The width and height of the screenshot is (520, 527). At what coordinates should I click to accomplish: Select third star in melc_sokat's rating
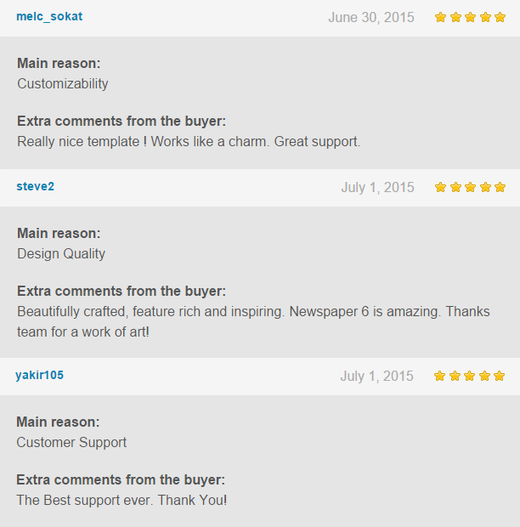pyautogui.click(x=470, y=17)
